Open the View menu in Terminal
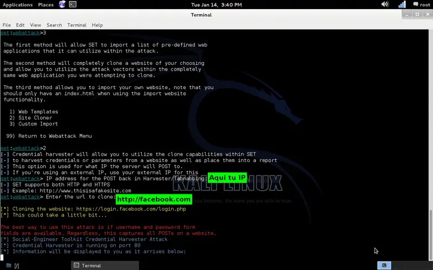Viewport: 433px width, 270px height. (35, 25)
